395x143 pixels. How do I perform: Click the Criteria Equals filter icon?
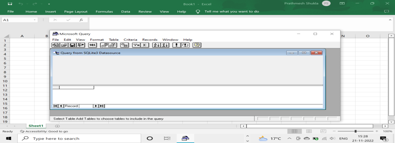pyautogui.click(x=136, y=45)
